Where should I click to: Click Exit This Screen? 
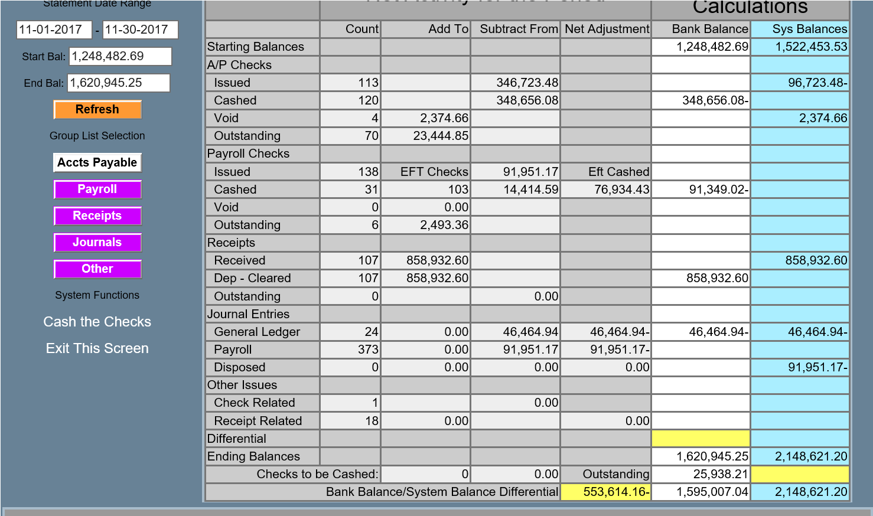coord(97,348)
